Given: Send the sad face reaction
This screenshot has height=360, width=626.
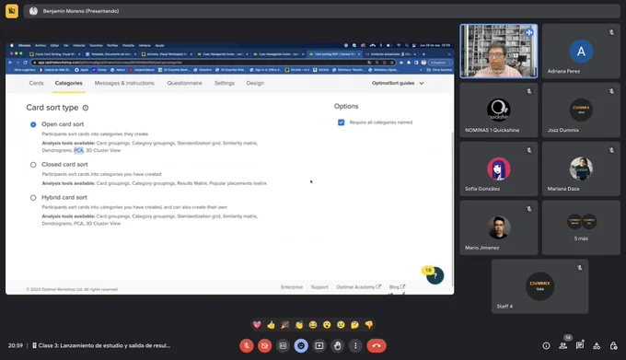Looking at the screenshot, I should (x=341, y=325).
